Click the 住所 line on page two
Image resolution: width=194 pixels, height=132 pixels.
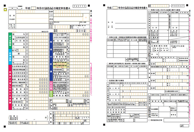[131, 23]
